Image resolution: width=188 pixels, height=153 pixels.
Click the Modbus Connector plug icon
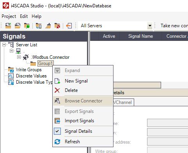(x=26, y=57)
